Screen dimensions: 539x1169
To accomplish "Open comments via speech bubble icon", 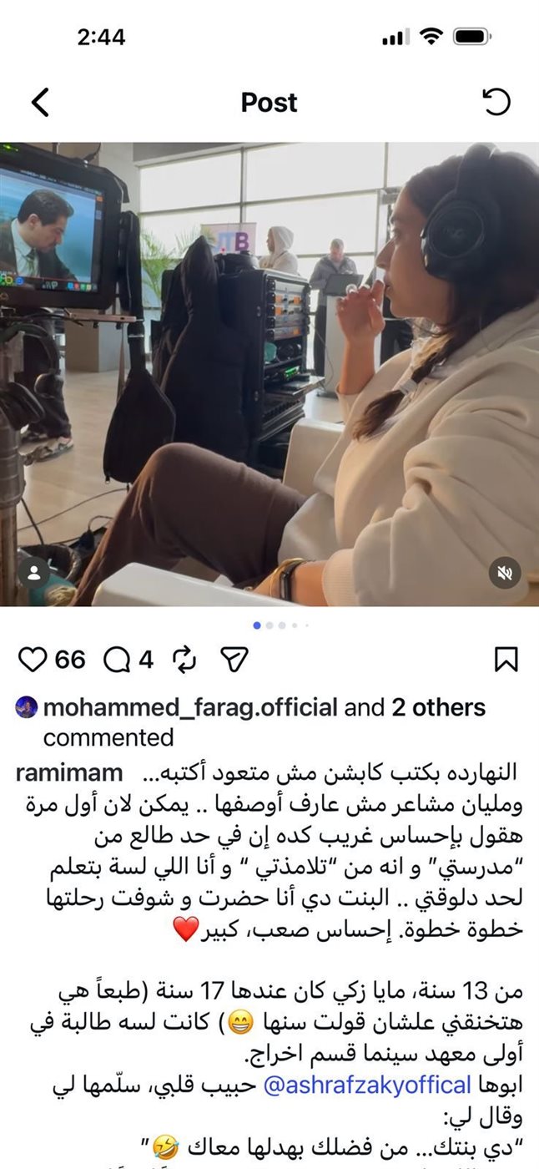I will (118, 660).
